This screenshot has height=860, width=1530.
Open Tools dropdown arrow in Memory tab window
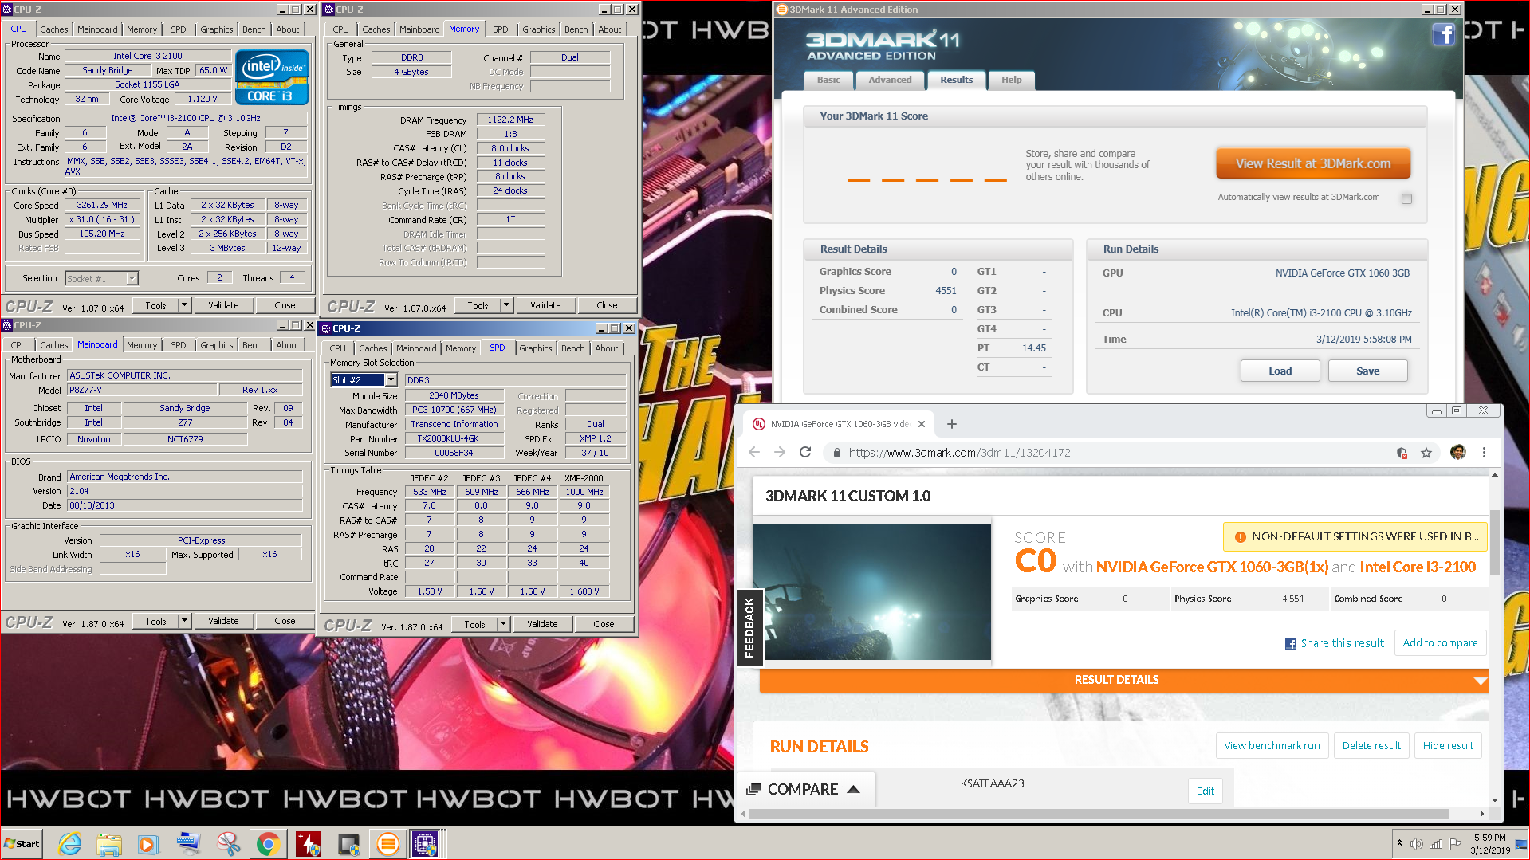(507, 305)
